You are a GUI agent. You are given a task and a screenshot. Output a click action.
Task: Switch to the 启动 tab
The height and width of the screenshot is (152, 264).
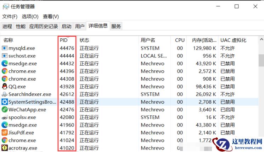pyautogui.click(x=66, y=26)
